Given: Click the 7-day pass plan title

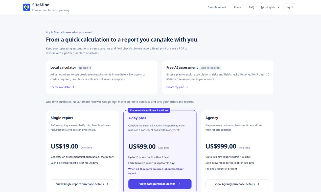Looking at the screenshot, I should [137, 118].
